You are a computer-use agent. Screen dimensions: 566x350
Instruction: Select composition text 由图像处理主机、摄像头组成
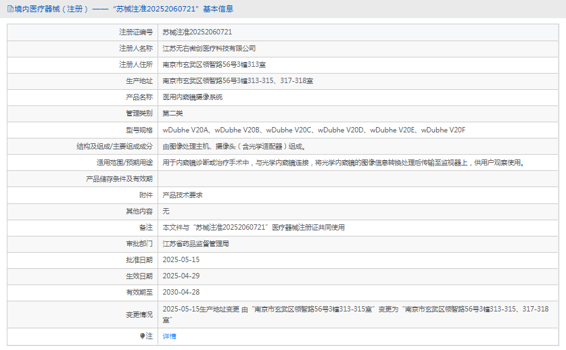click(235, 147)
